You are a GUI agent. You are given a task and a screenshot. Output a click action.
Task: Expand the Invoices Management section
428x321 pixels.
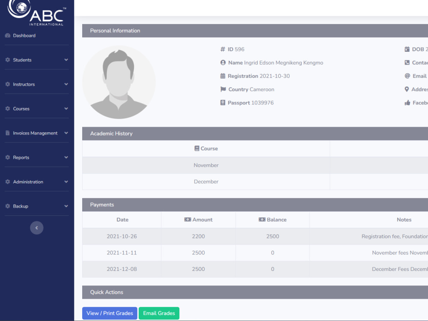pos(36,133)
